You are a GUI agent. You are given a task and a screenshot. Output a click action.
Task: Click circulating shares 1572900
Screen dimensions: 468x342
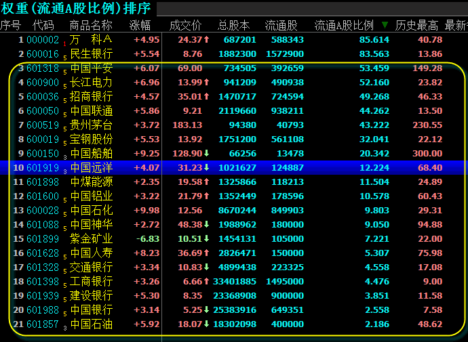(x=285, y=54)
